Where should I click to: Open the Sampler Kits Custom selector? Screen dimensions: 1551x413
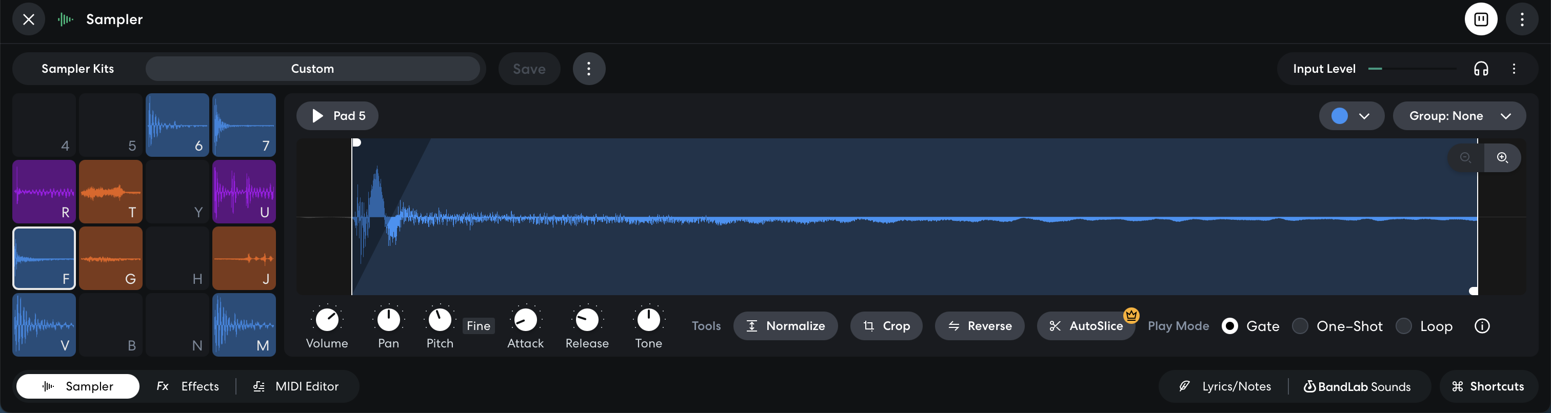312,69
